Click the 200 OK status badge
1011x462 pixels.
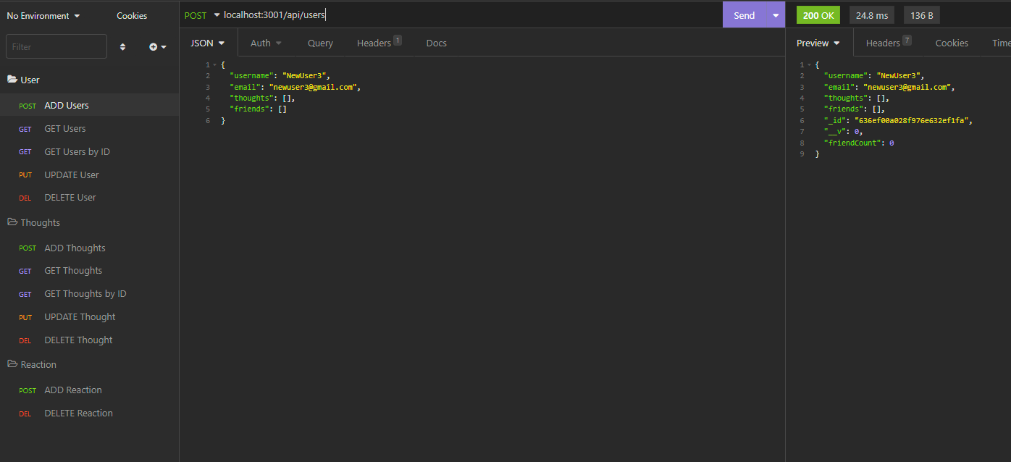coord(818,14)
